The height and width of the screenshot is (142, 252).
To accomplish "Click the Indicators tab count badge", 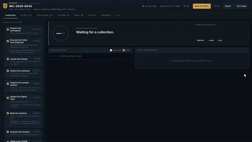I will 51,15.
